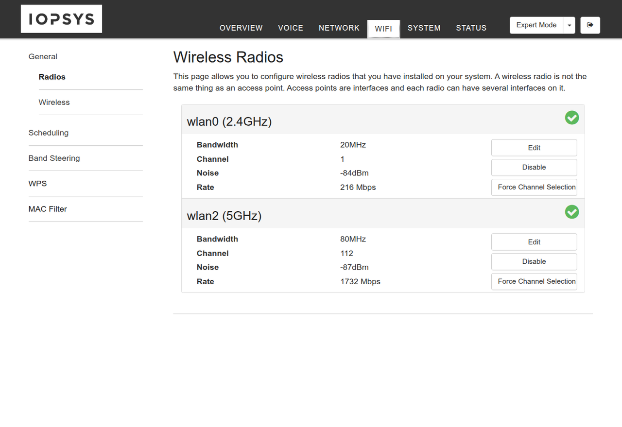Select the WIFI tab
This screenshot has height=427, width=622.
click(383, 29)
